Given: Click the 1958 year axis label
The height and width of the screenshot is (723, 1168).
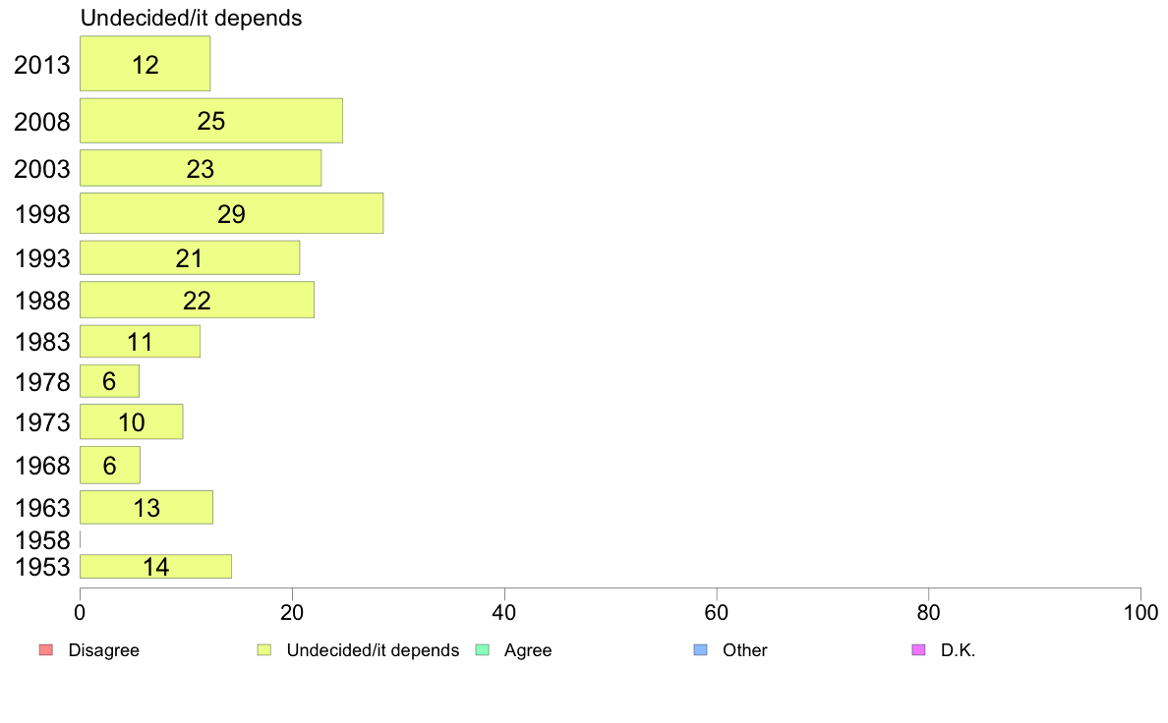Looking at the screenshot, I should click(x=42, y=540).
